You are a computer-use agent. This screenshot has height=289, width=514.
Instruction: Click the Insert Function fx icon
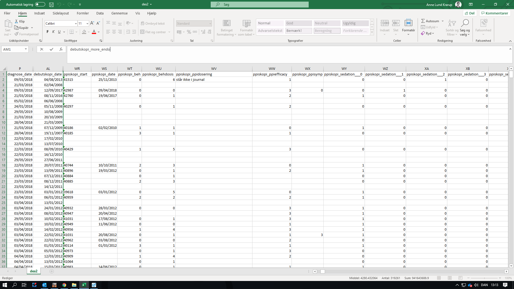[61, 49]
